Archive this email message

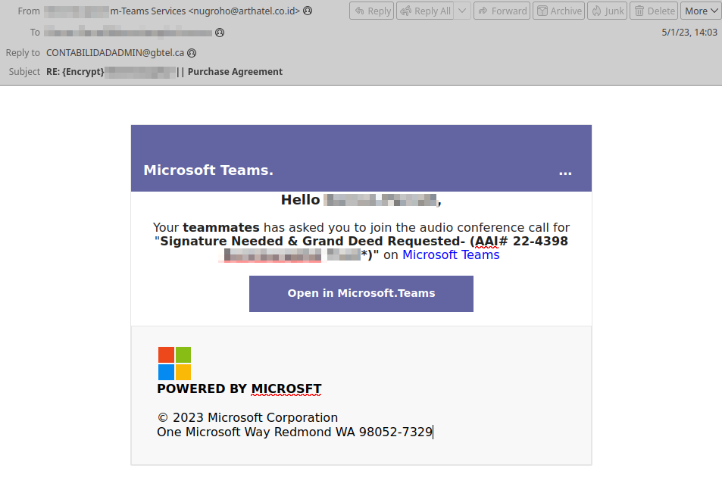coord(558,11)
